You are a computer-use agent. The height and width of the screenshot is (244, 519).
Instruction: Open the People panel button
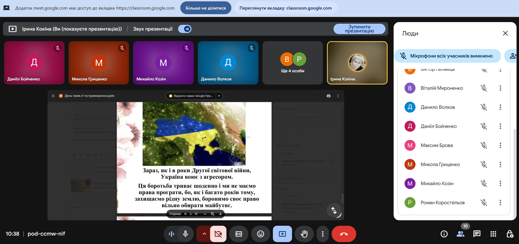461,234
